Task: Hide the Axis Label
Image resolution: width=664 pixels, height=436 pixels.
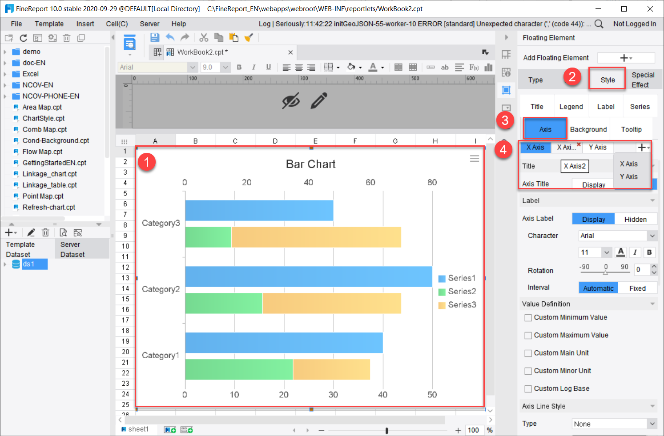Action: coord(636,219)
